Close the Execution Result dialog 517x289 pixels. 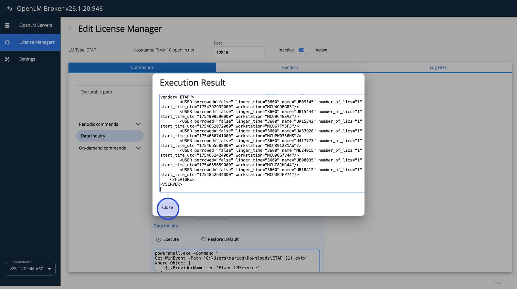coord(167,208)
